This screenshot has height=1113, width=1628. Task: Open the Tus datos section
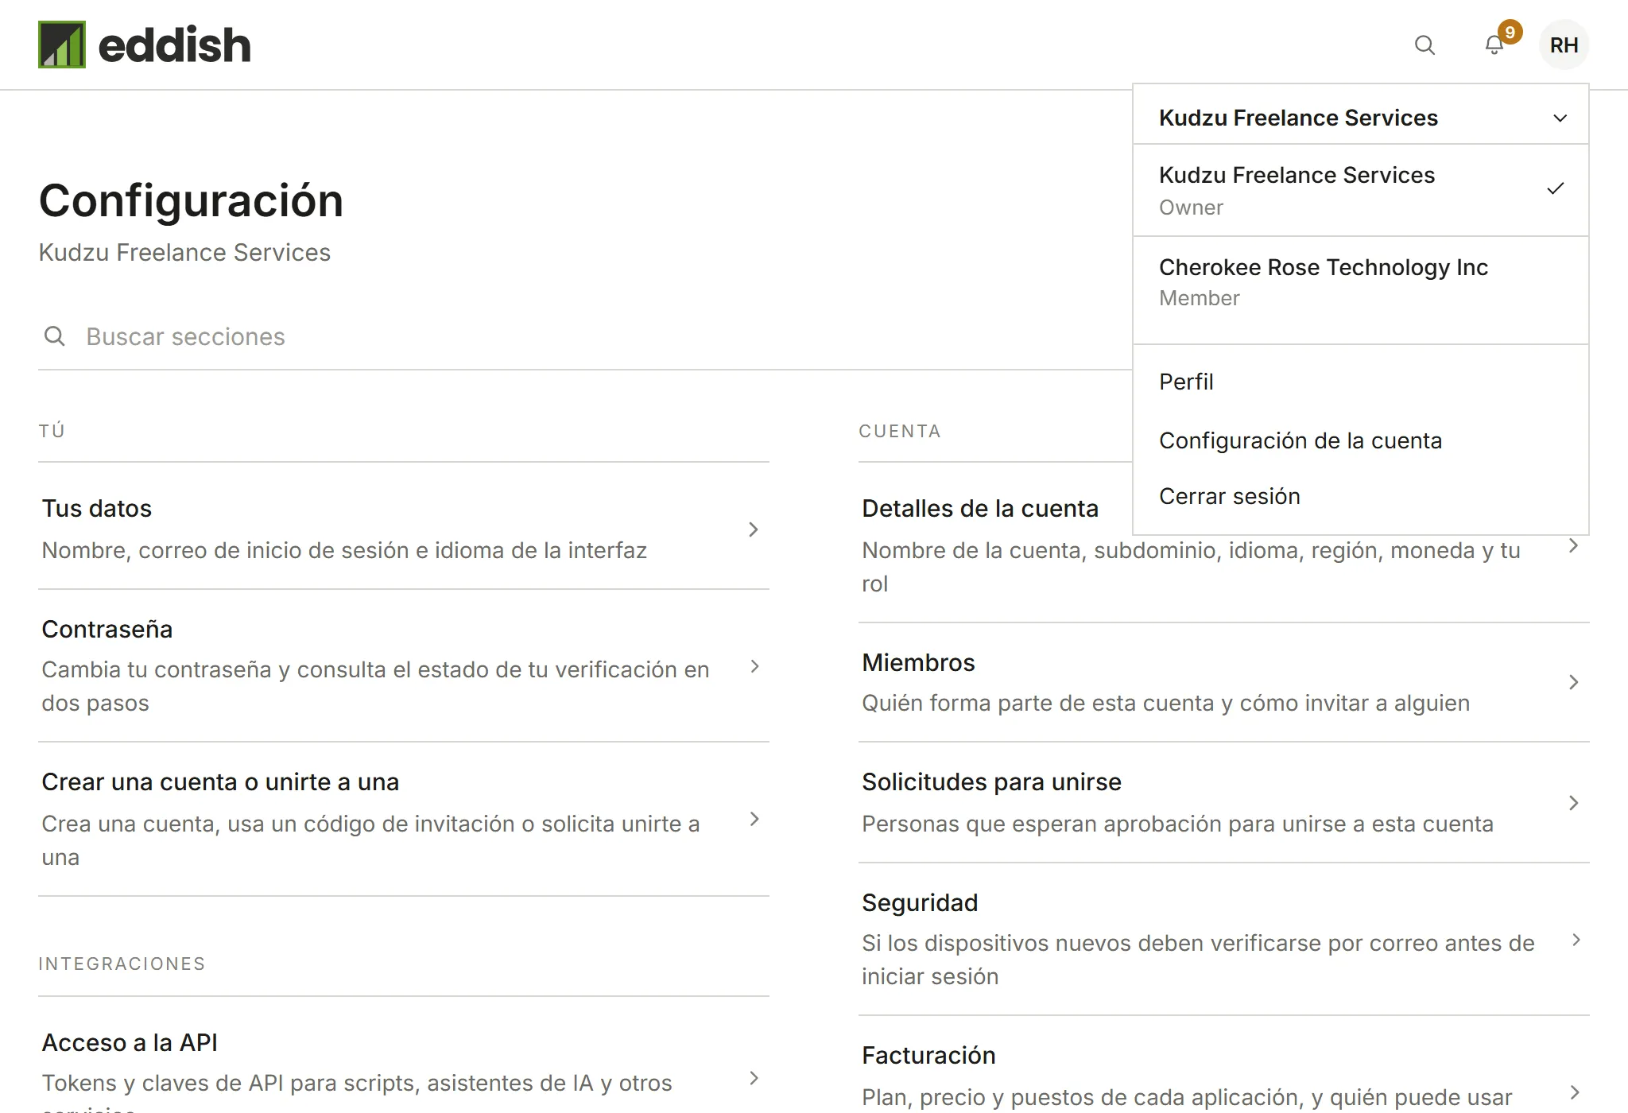pyautogui.click(x=404, y=529)
